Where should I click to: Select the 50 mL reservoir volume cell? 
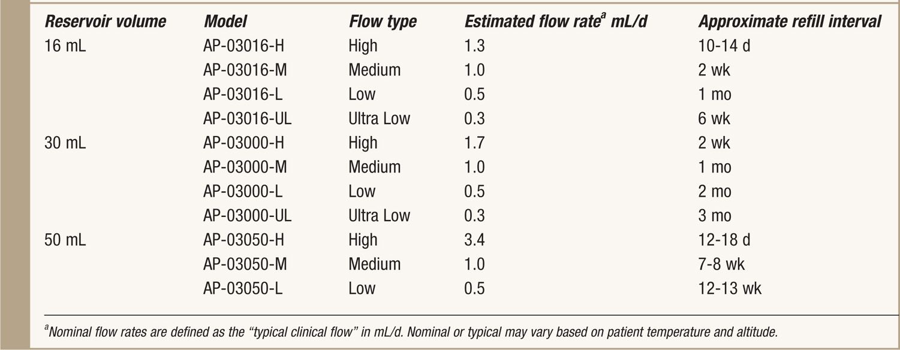coord(65,240)
